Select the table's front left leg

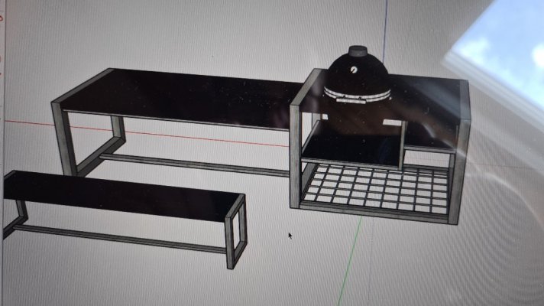coord(65,139)
